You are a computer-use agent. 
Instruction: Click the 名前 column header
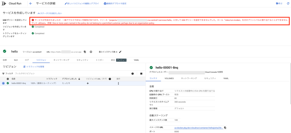pyautogui.click(x=13, y=79)
